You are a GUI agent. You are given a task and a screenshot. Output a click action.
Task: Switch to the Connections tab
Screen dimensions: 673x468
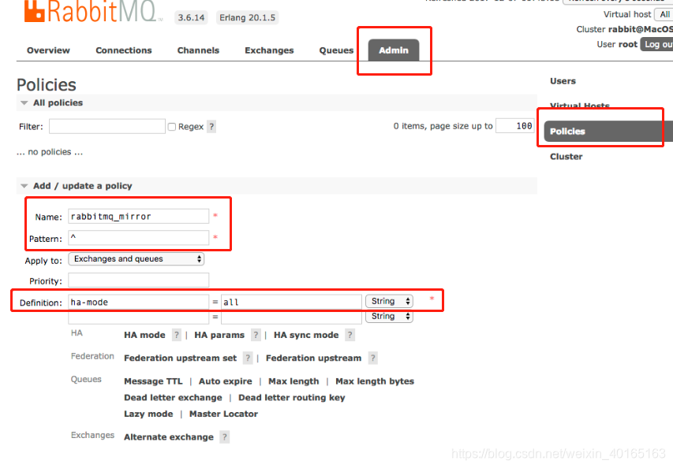[x=123, y=50]
